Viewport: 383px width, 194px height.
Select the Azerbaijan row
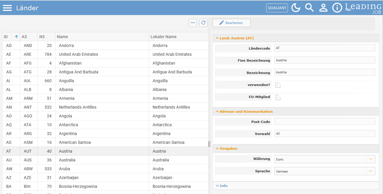coord(105,178)
